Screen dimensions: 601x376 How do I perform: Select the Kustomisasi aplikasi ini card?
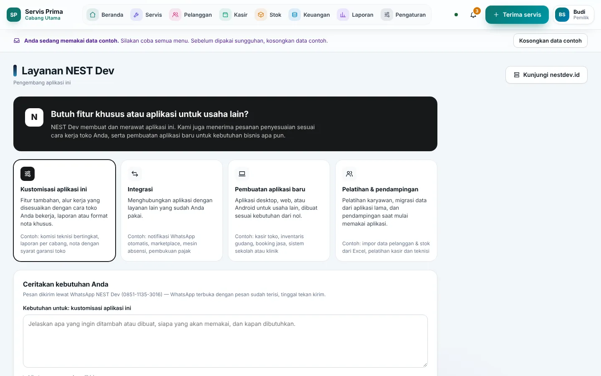tap(65, 211)
